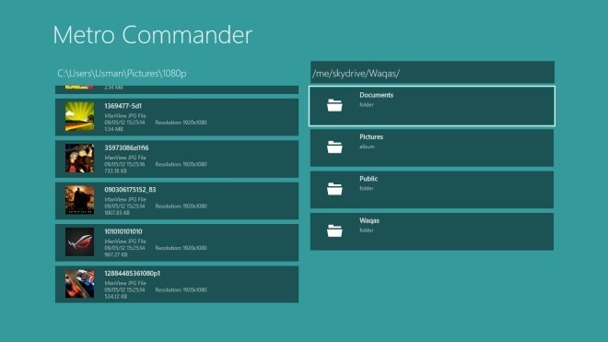Choose the file named 090306175152_83
Screen dimensions: 608x342
(130, 190)
